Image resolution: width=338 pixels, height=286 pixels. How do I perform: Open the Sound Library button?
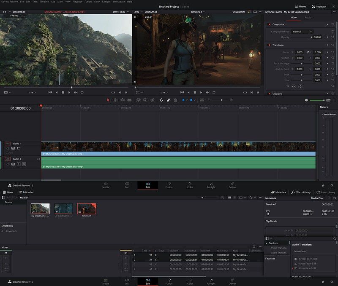pyautogui.click(x=325, y=192)
